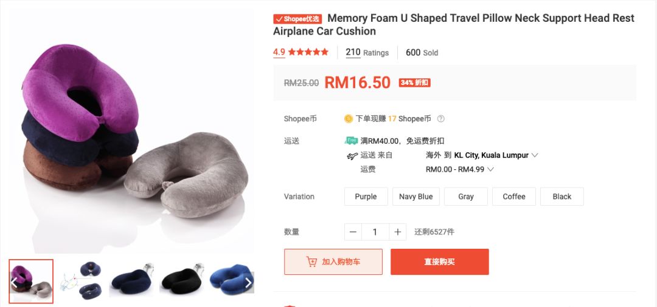
Task: Click the airplane shipping-from icon
Action: point(352,156)
